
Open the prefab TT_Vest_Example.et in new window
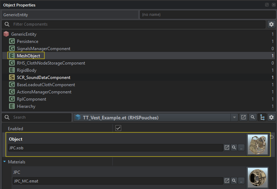(243, 118)
